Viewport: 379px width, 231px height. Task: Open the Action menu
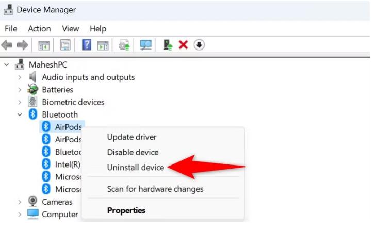[39, 29]
